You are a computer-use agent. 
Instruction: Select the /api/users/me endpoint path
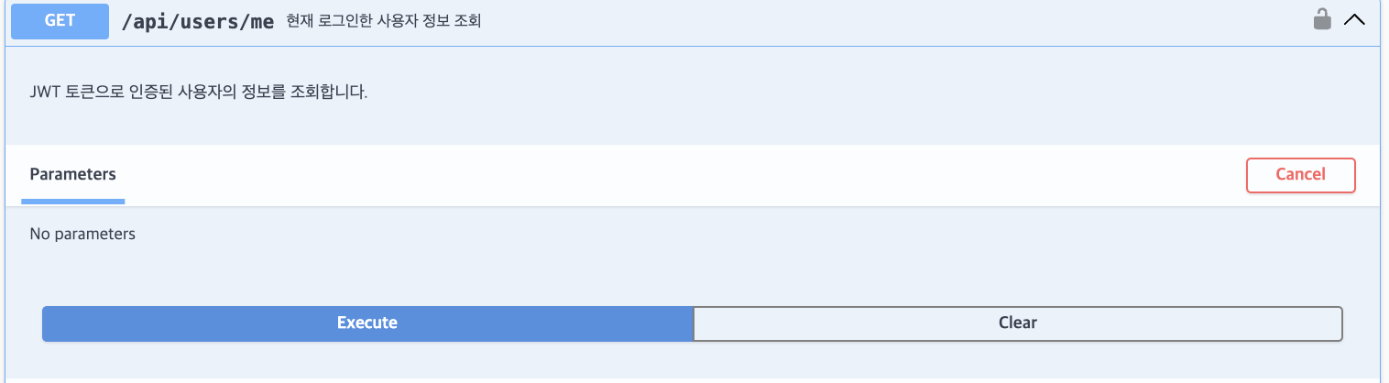tap(198, 22)
